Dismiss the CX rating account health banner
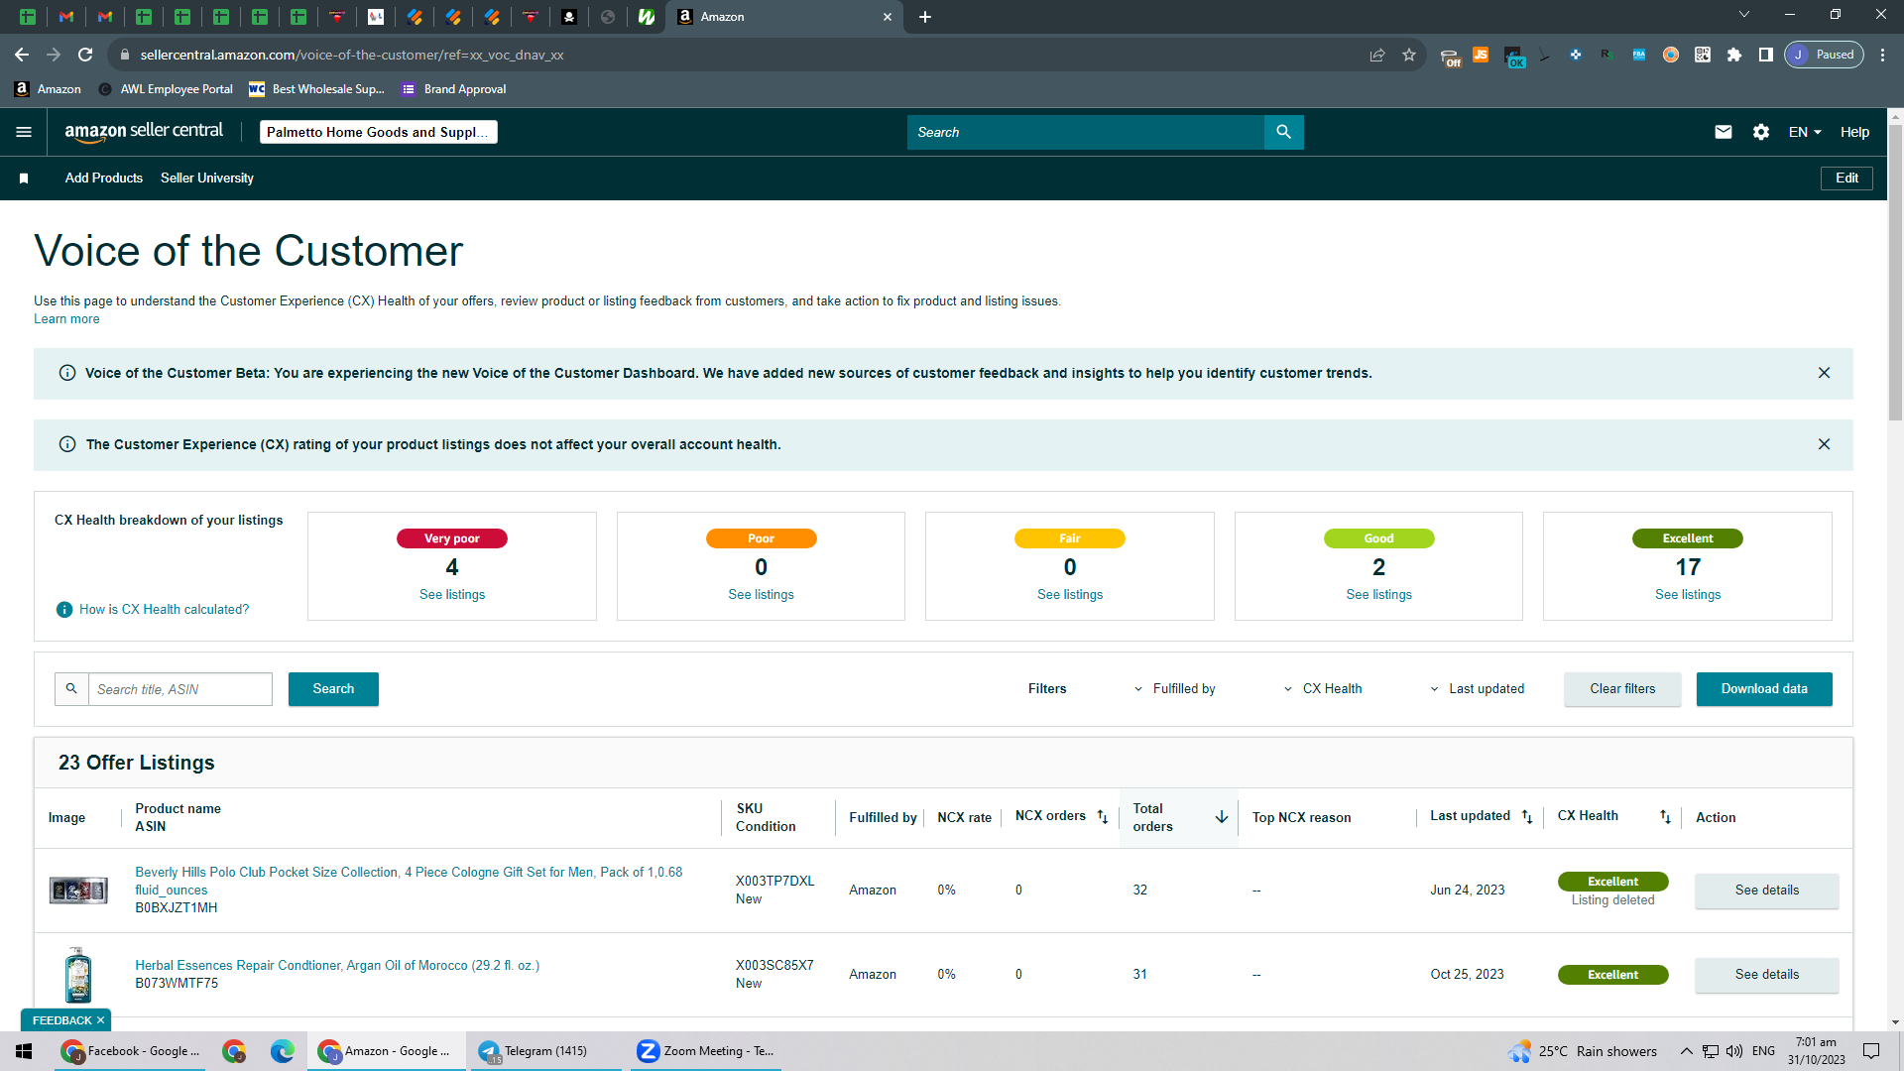 pyautogui.click(x=1824, y=444)
